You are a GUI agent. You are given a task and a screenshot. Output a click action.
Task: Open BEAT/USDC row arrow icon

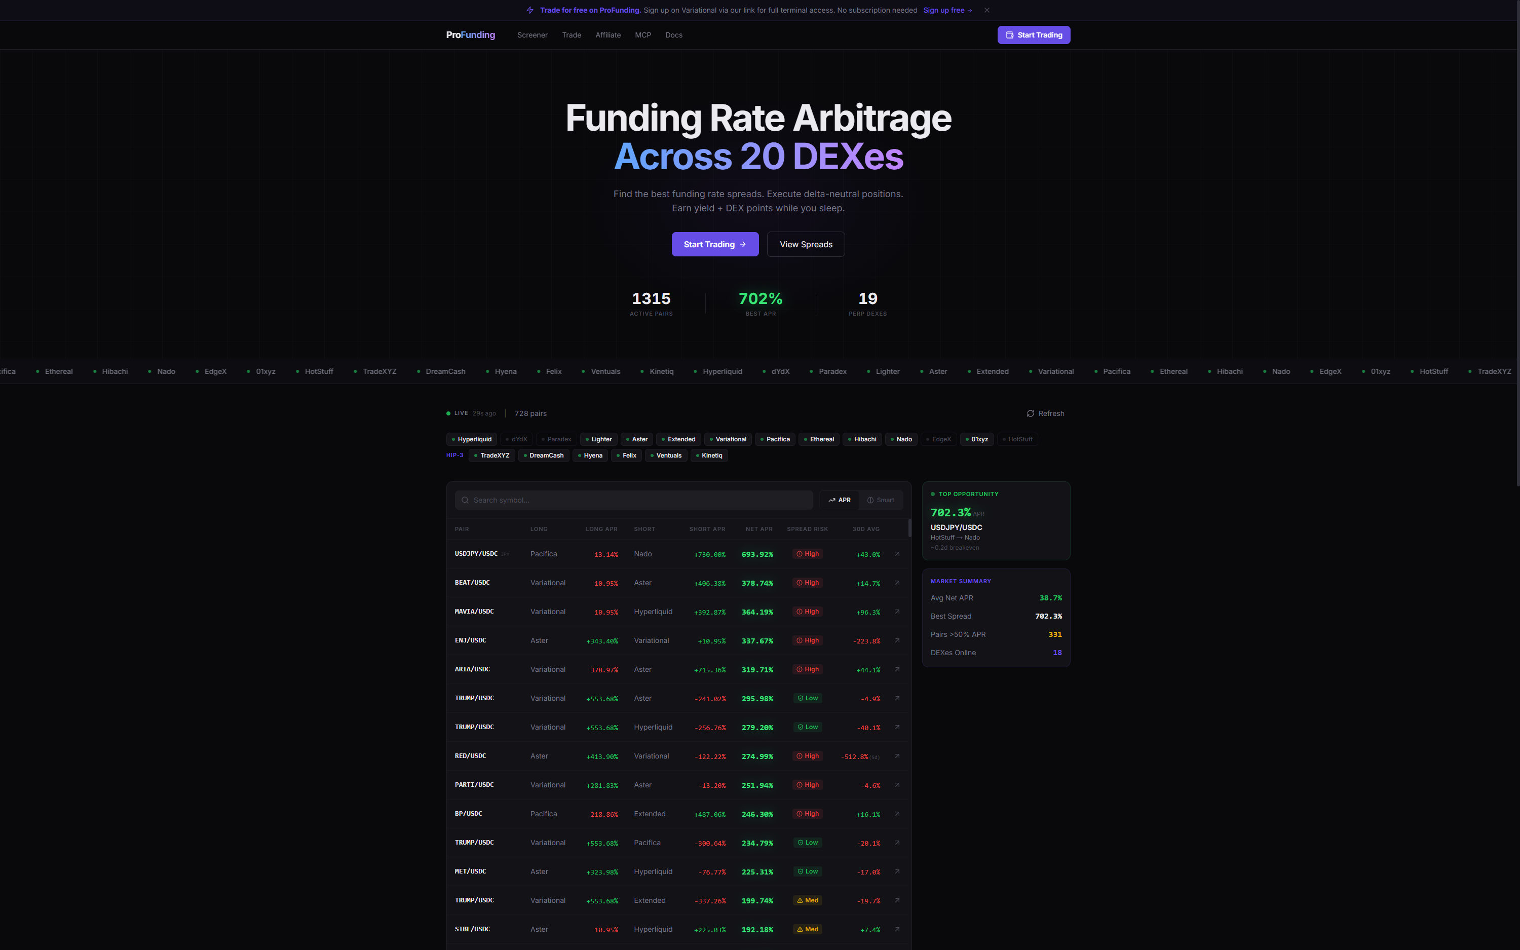coord(897,583)
